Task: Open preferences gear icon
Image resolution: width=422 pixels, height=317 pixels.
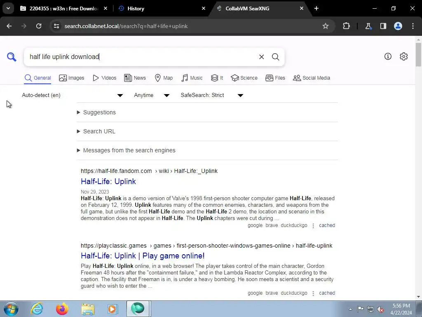Action: point(404,56)
